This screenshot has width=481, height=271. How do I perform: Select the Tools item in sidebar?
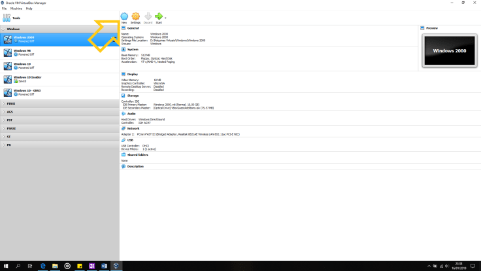(16, 18)
